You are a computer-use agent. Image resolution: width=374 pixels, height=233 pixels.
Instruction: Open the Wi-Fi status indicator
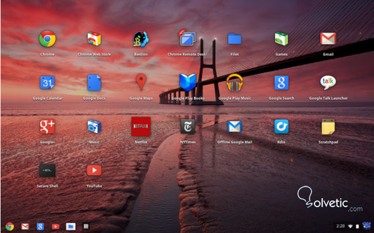tap(350, 226)
